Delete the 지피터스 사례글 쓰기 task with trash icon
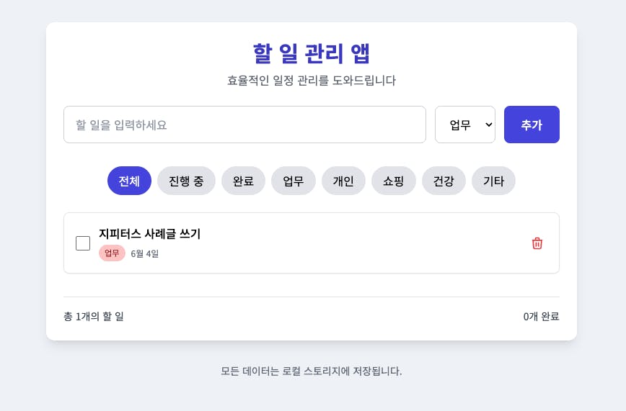Image resolution: width=626 pixels, height=411 pixels. point(537,243)
